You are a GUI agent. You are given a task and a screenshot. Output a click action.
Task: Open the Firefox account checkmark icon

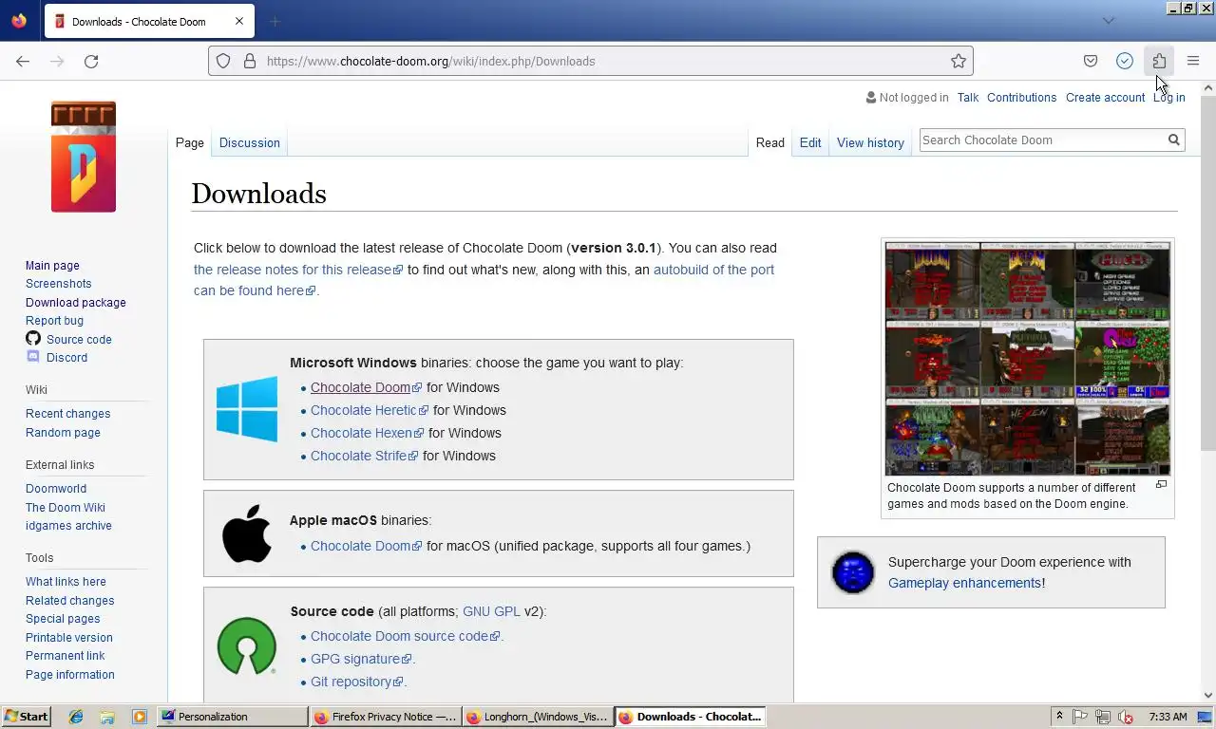point(1125,61)
